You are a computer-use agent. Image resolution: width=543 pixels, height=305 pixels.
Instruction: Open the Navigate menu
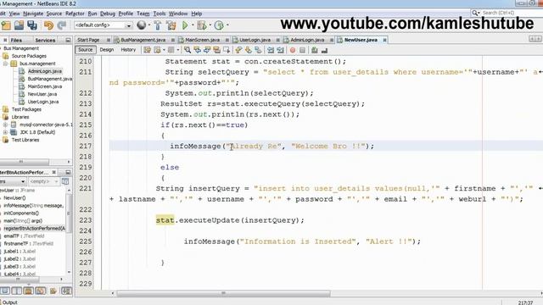pos(33,14)
